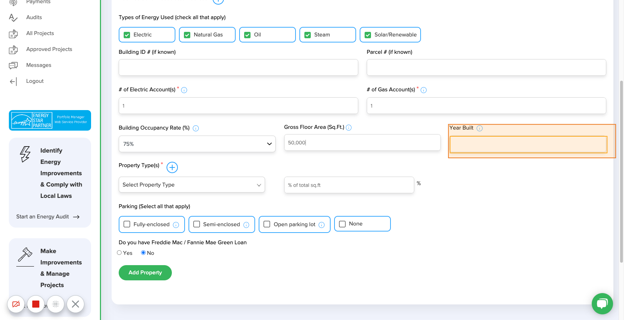The width and height of the screenshot is (624, 320).
Task: Click the Parcel # input field
Action: pyautogui.click(x=486, y=67)
